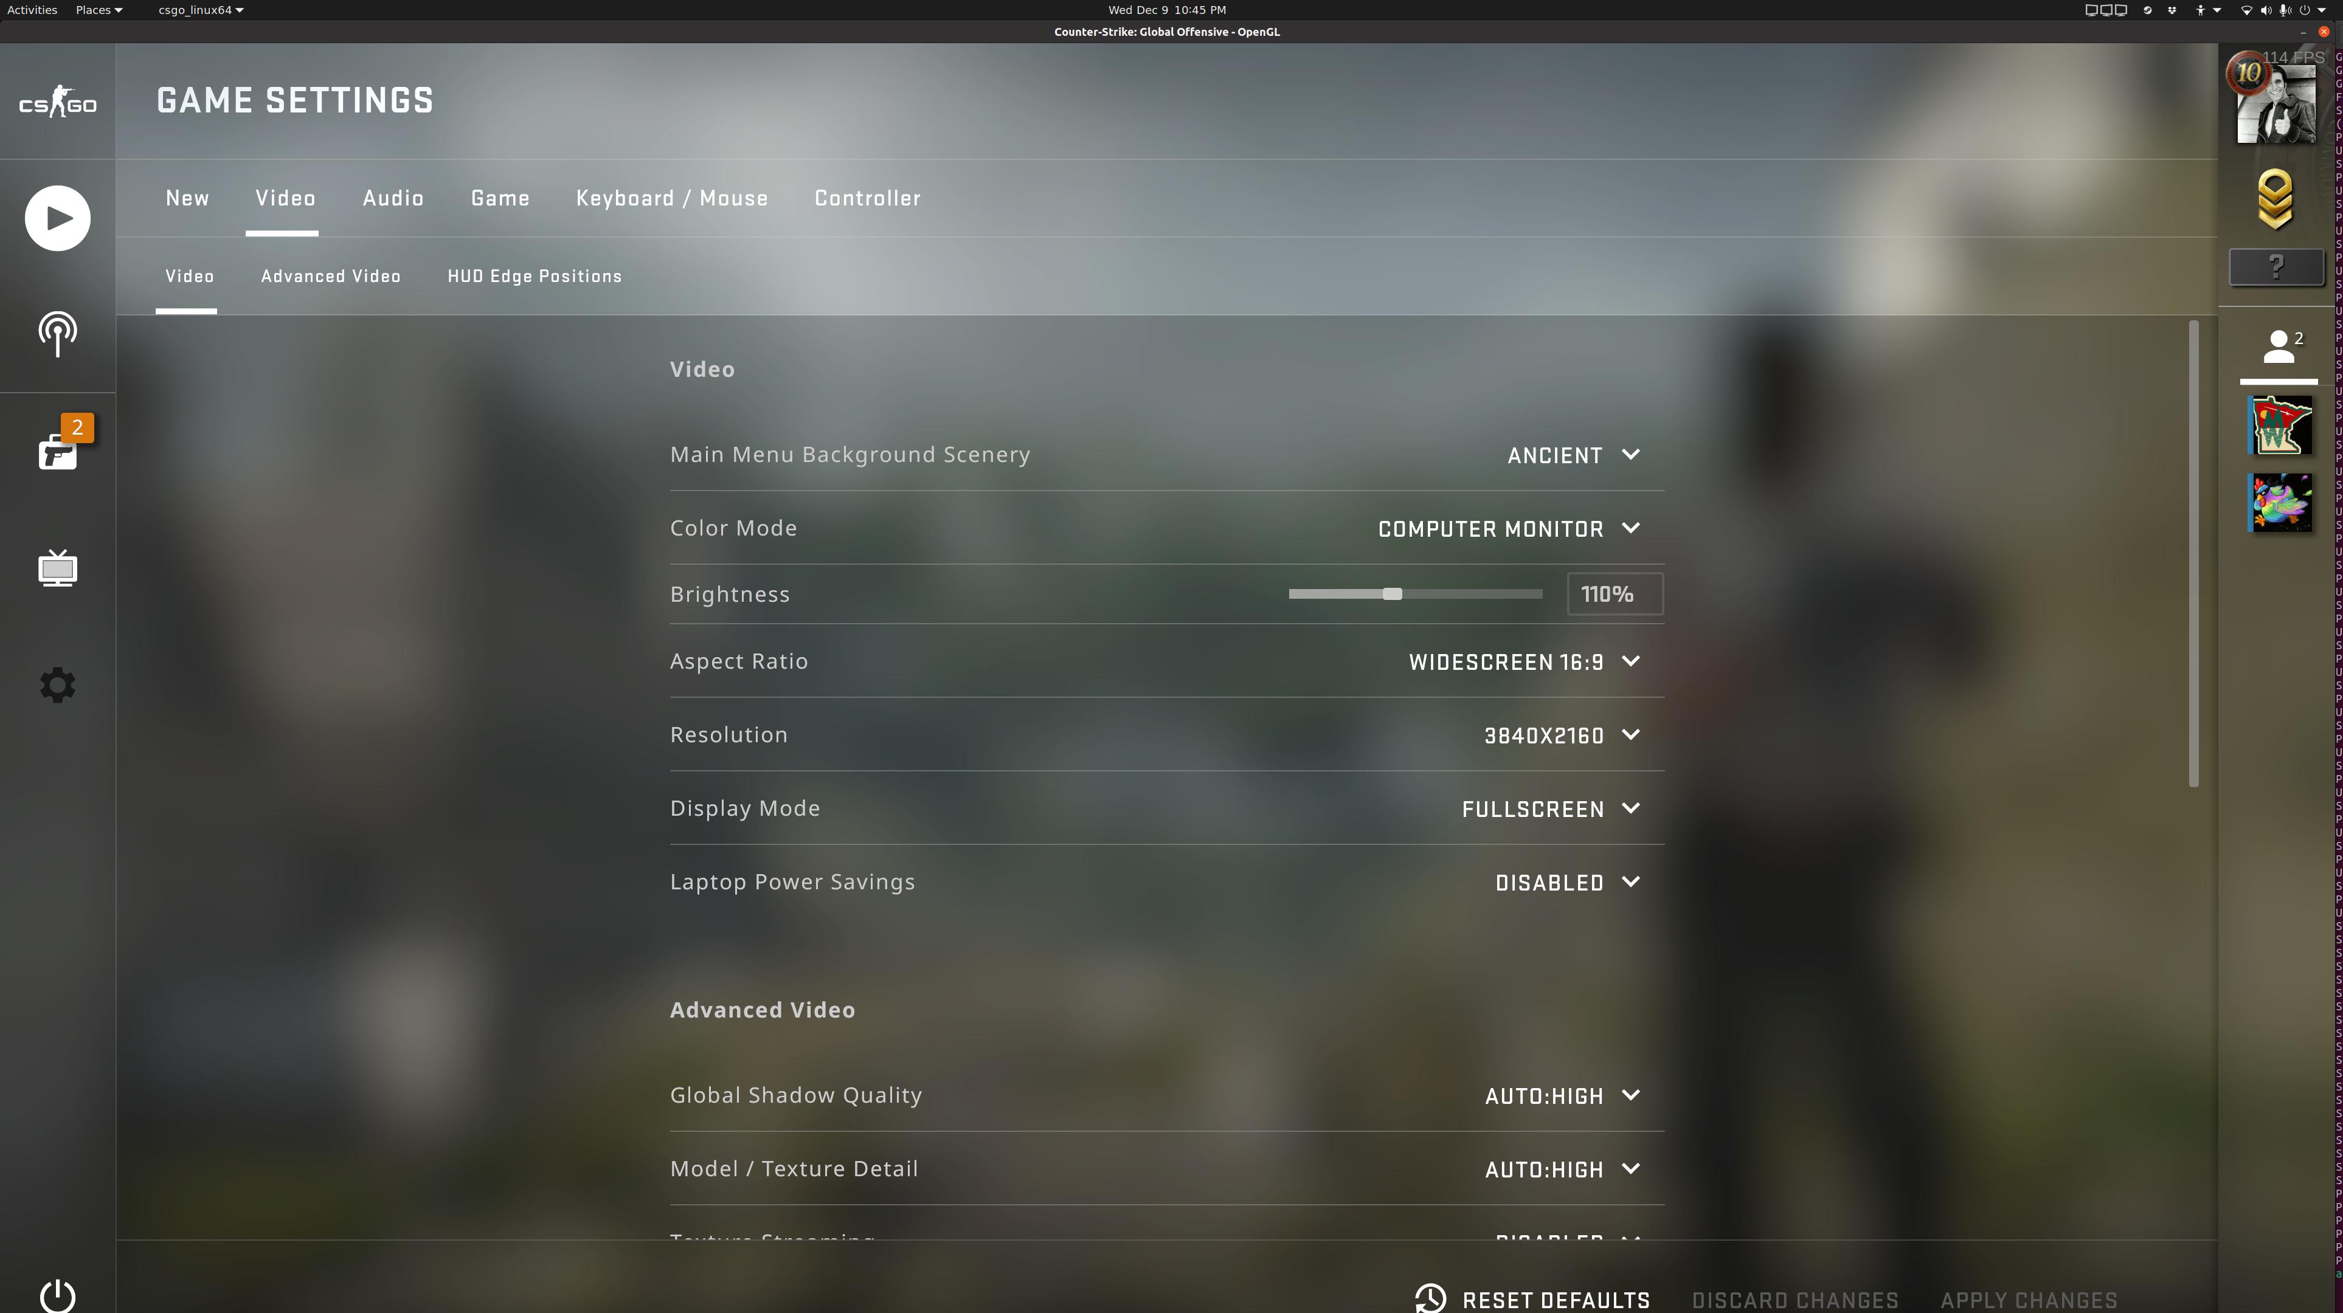The image size is (2343, 1313).
Task: Click the Brightness 110% value field
Action: pos(1614,594)
